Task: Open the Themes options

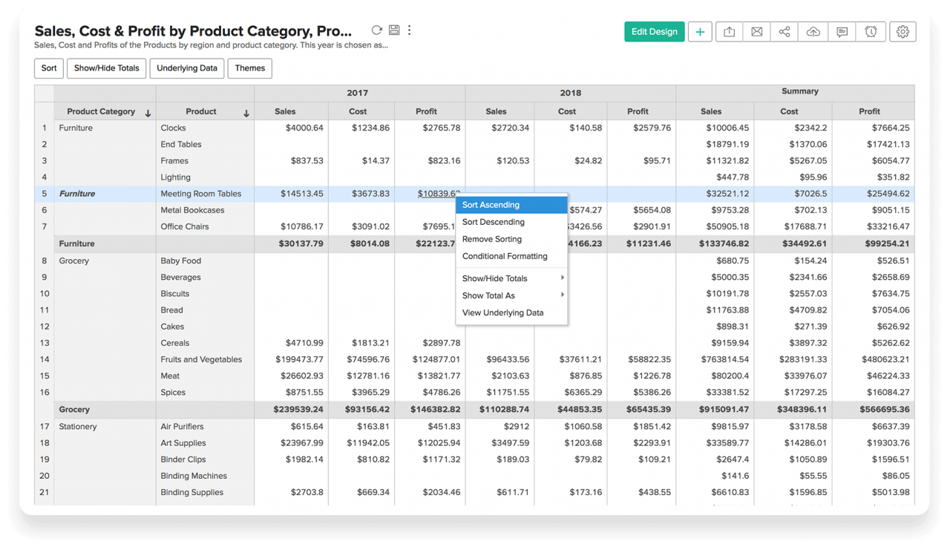Action: 249,68
